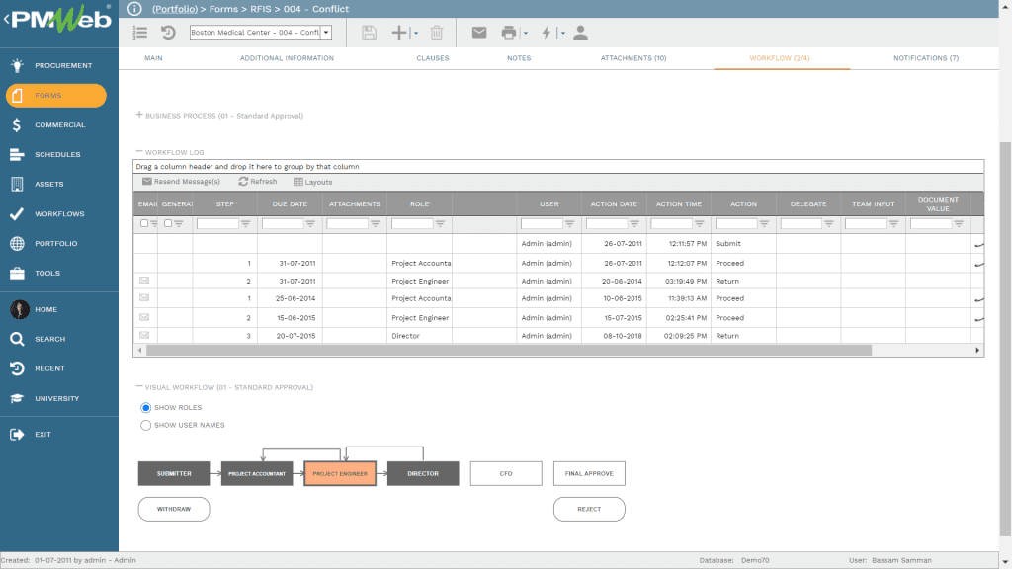Switch to the Attachments (10) tab

click(x=633, y=58)
